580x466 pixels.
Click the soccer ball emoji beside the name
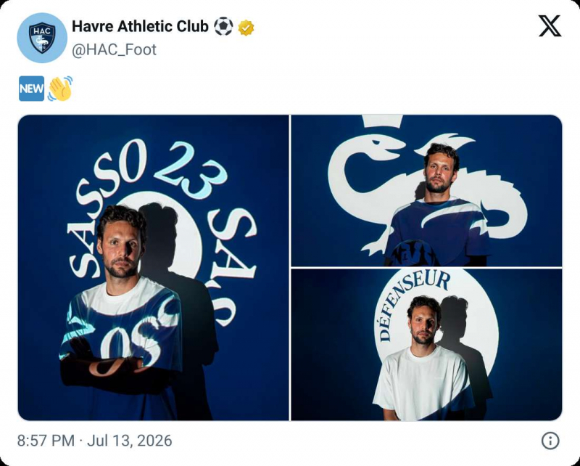223,27
